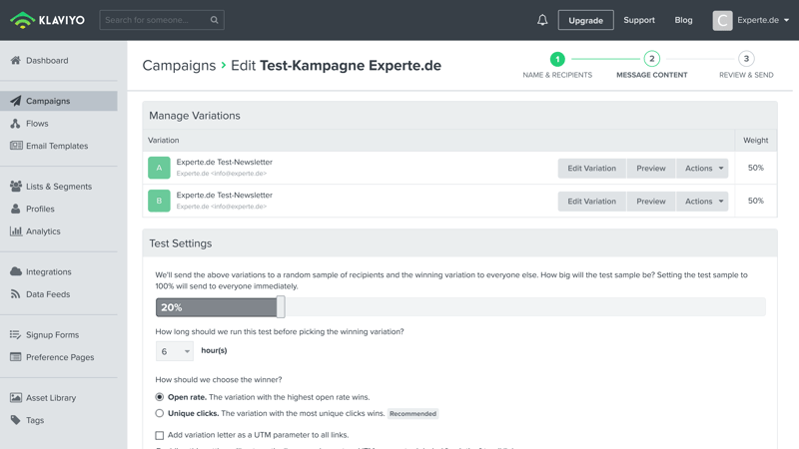Click Edit Variation for variation A
799x449 pixels.
click(591, 169)
